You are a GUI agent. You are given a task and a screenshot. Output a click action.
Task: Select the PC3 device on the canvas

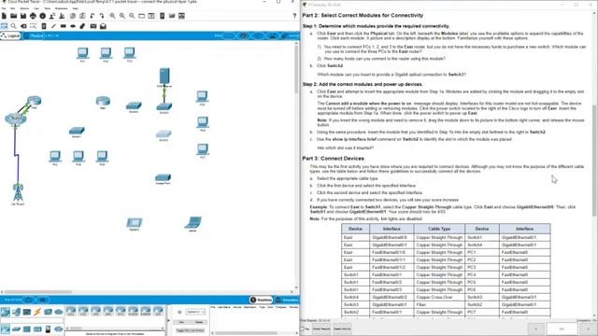[129, 54]
